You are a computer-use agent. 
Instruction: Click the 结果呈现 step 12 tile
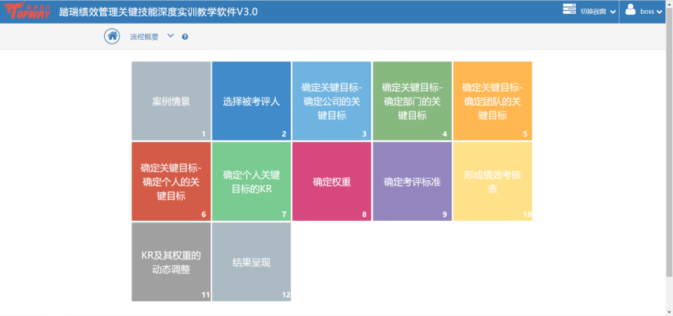(251, 262)
